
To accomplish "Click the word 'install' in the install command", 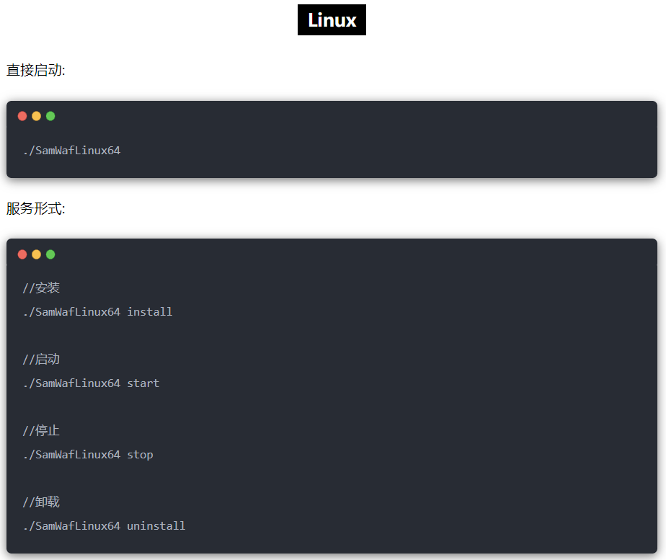I will pos(149,312).
